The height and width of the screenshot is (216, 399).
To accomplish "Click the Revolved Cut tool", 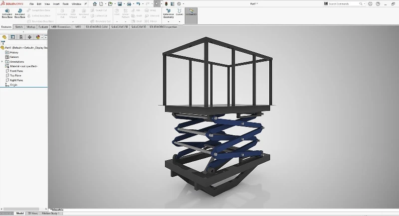I will click(84, 13).
